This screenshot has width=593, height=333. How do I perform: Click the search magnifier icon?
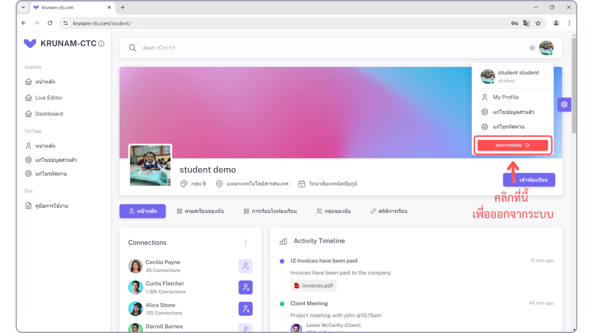(132, 48)
